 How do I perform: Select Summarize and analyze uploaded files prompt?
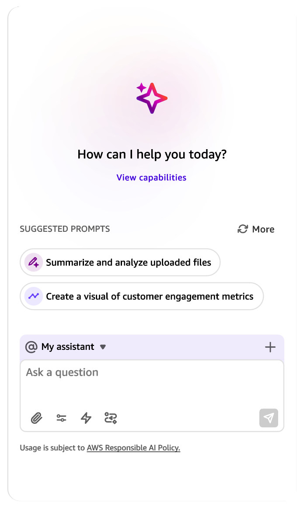pyautogui.click(x=120, y=262)
